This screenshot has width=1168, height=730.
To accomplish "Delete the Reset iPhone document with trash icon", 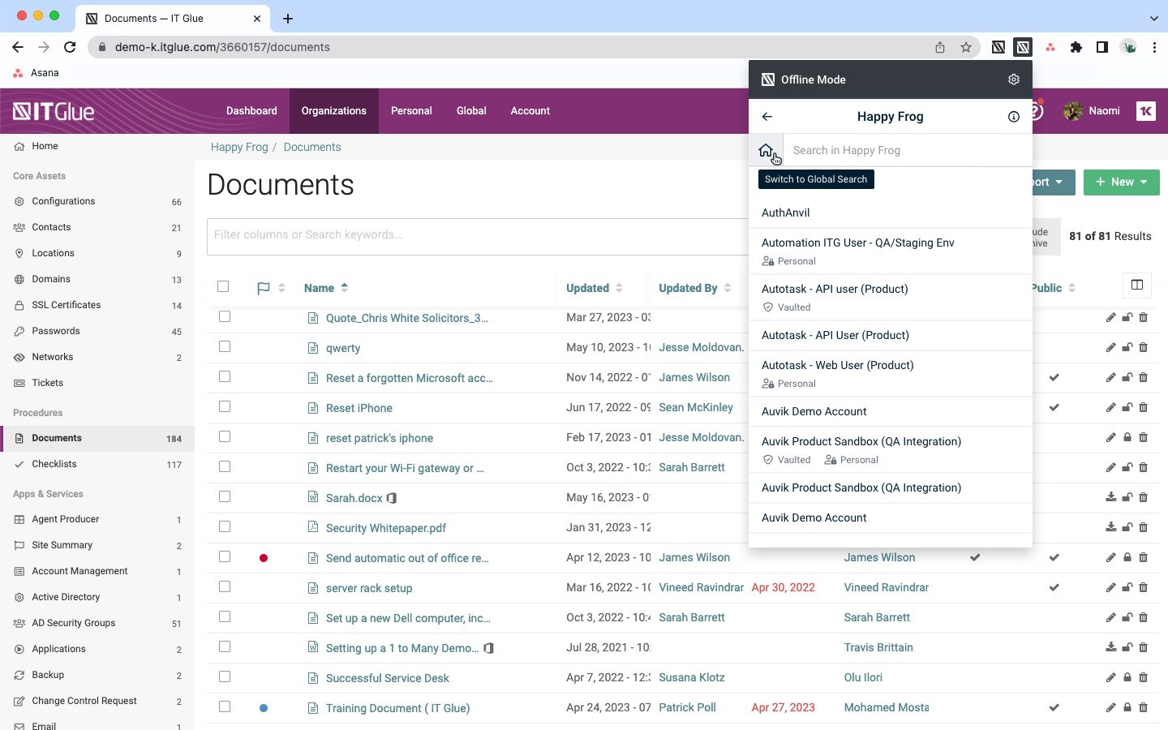I will click(x=1143, y=407).
